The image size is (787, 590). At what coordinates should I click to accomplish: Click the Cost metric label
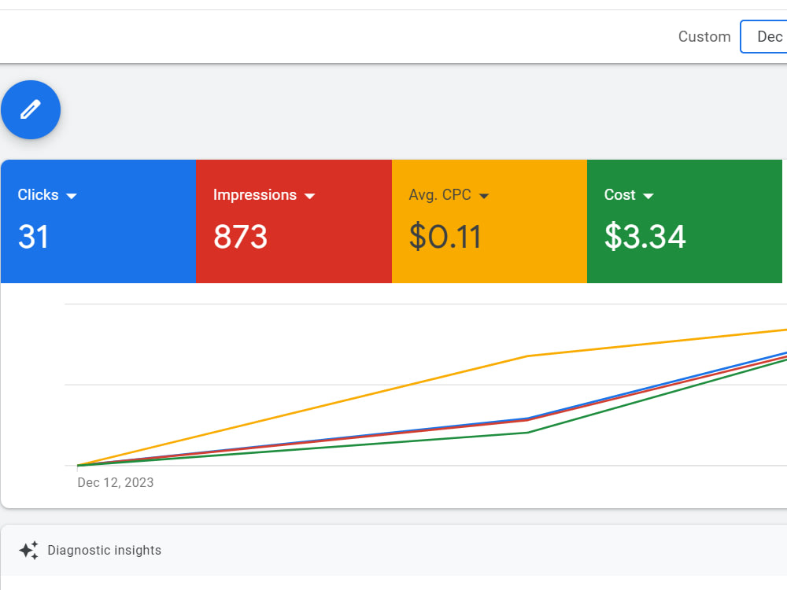pyautogui.click(x=620, y=194)
